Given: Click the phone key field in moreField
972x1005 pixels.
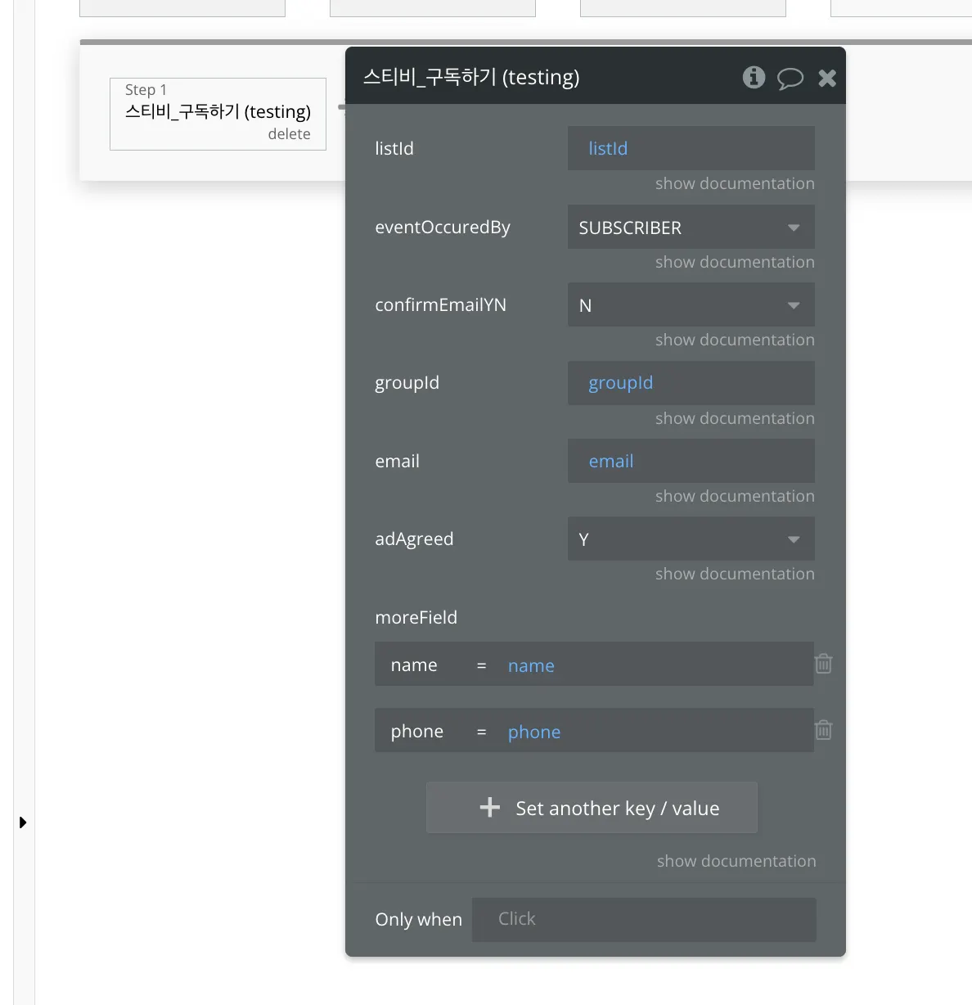Looking at the screenshot, I should tap(417, 732).
